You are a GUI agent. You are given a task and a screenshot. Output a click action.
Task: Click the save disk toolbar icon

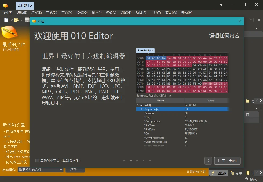[x=27, y=20]
